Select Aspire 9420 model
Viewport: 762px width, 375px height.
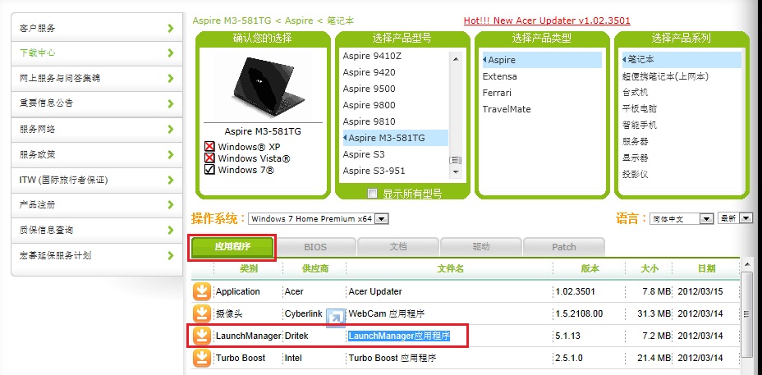click(x=369, y=72)
